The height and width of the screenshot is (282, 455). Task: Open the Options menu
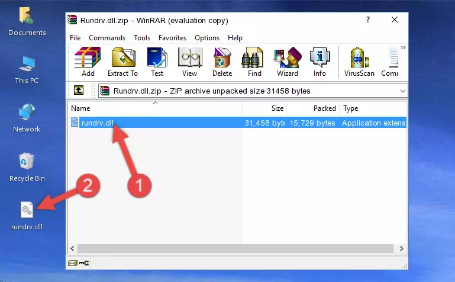tap(207, 38)
